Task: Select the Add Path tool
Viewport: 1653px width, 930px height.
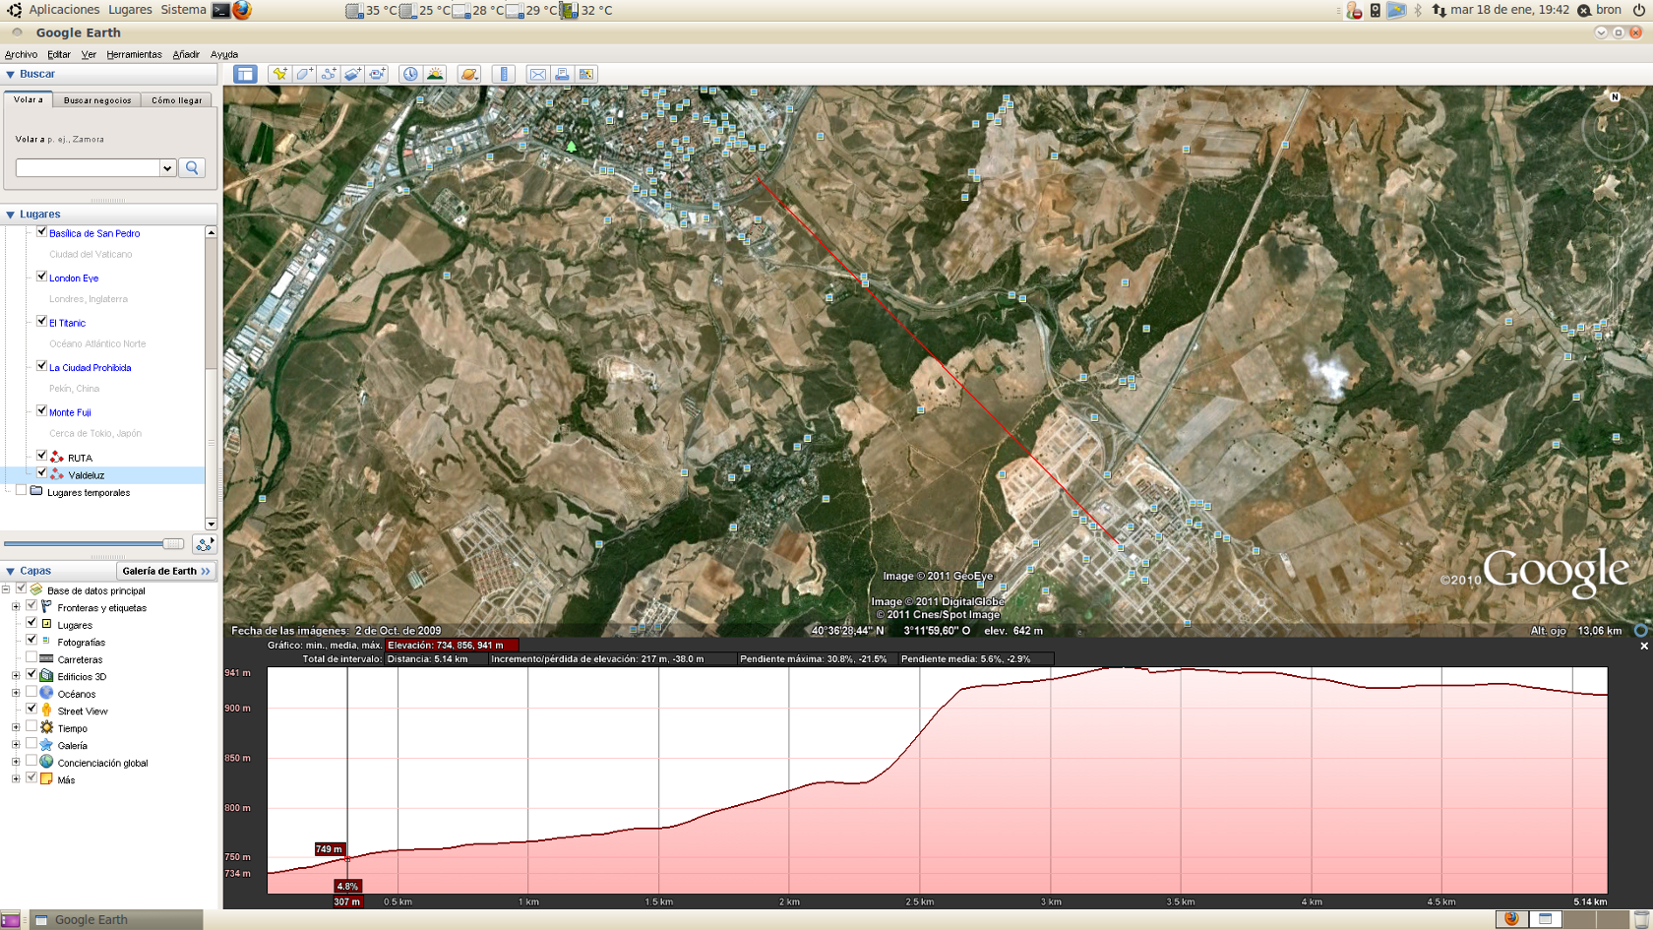Action: tap(329, 74)
